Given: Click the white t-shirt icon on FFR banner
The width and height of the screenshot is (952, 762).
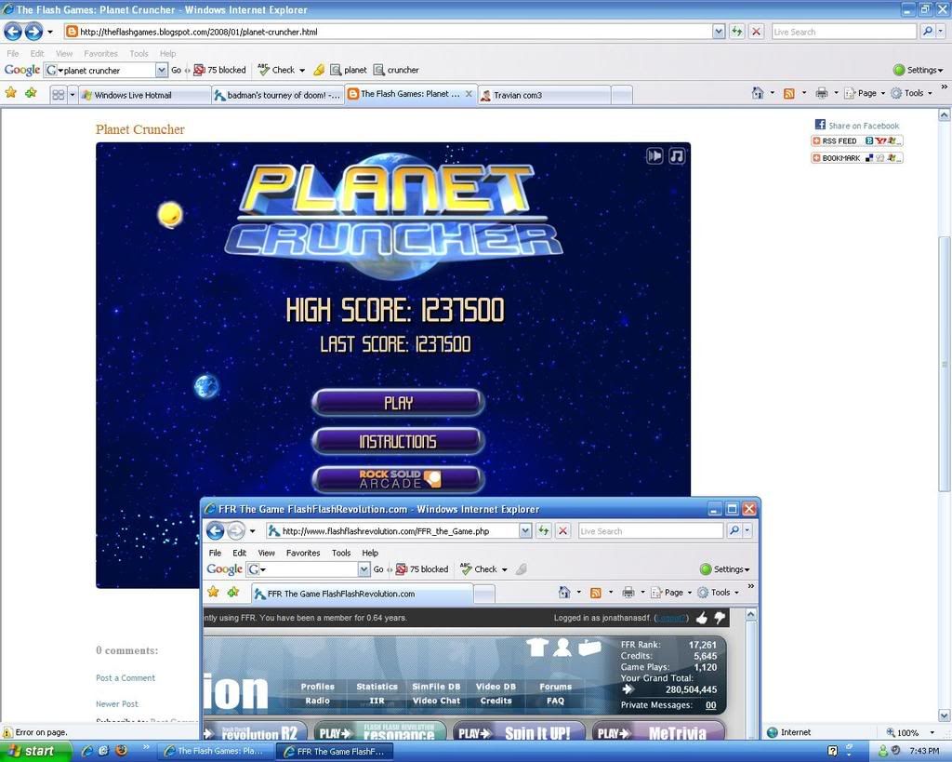Looking at the screenshot, I should click(x=536, y=648).
